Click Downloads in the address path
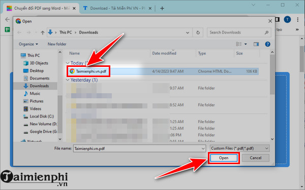Image resolution: width=305 pixels, height=190 pixels. click(88, 32)
